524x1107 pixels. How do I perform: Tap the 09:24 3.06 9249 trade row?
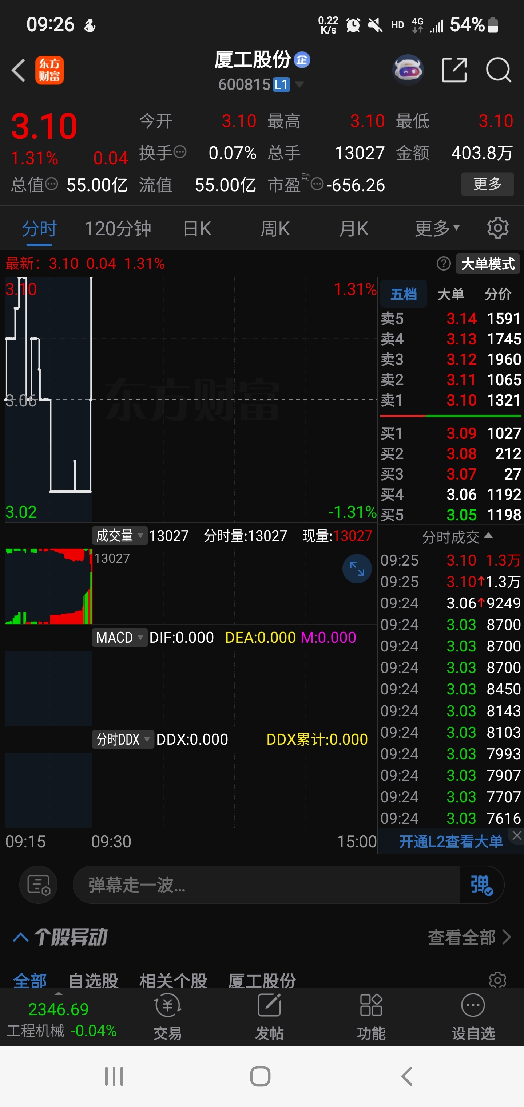click(451, 603)
